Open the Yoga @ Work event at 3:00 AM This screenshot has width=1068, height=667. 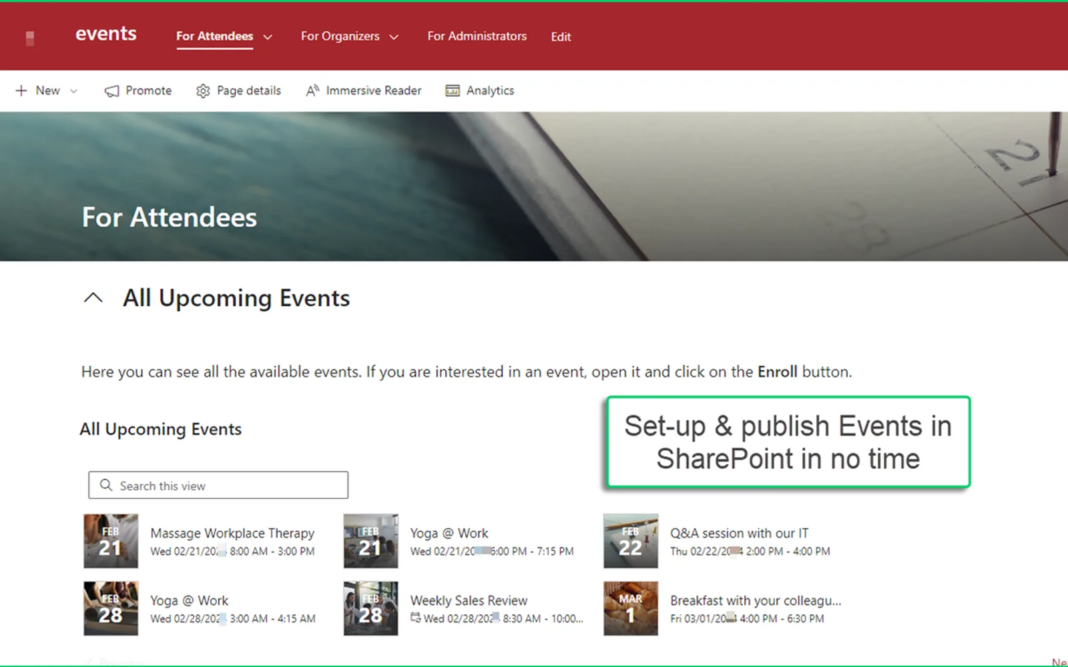pos(190,600)
